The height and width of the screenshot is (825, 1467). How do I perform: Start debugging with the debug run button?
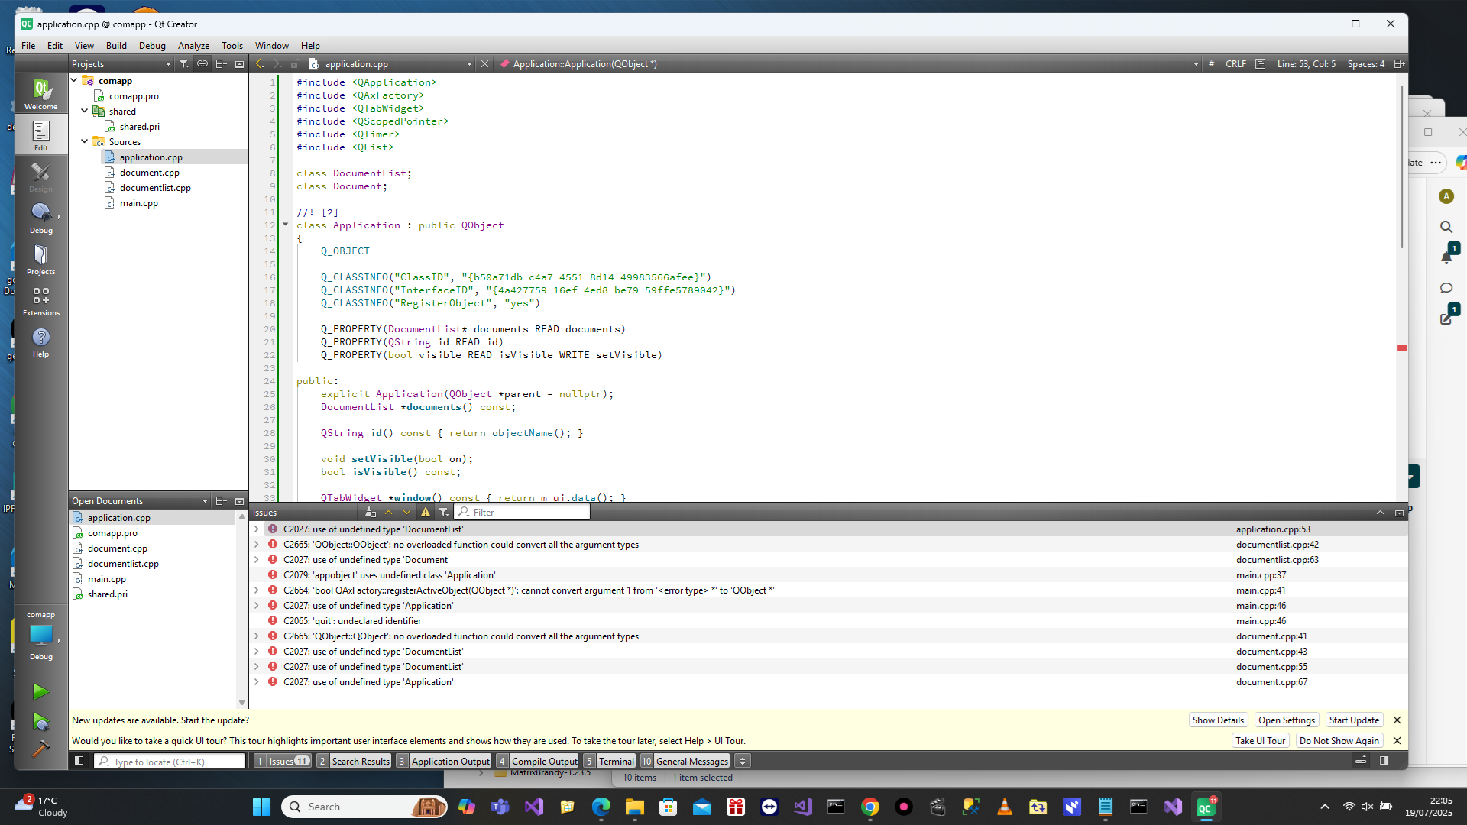pyautogui.click(x=41, y=722)
